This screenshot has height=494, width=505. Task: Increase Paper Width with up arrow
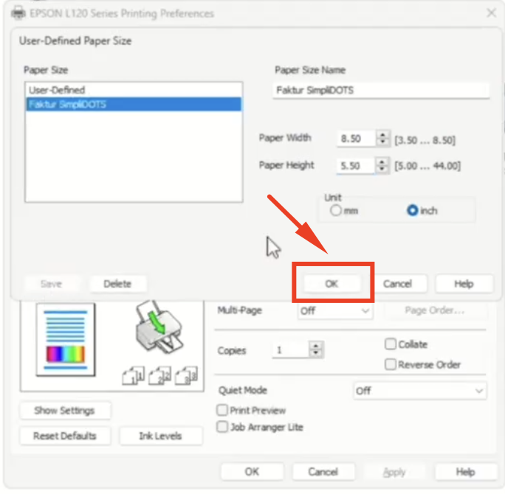point(382,134)
